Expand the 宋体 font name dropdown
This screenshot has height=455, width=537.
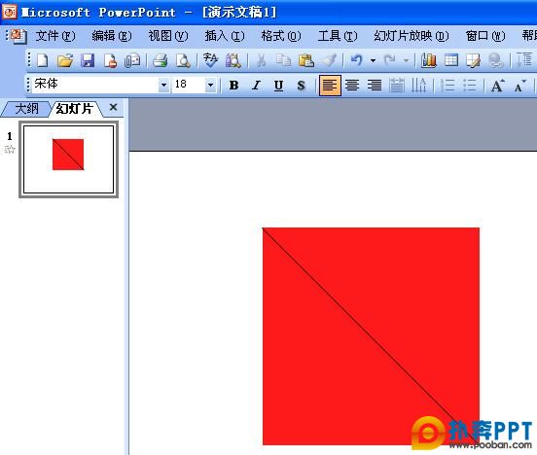163,85
